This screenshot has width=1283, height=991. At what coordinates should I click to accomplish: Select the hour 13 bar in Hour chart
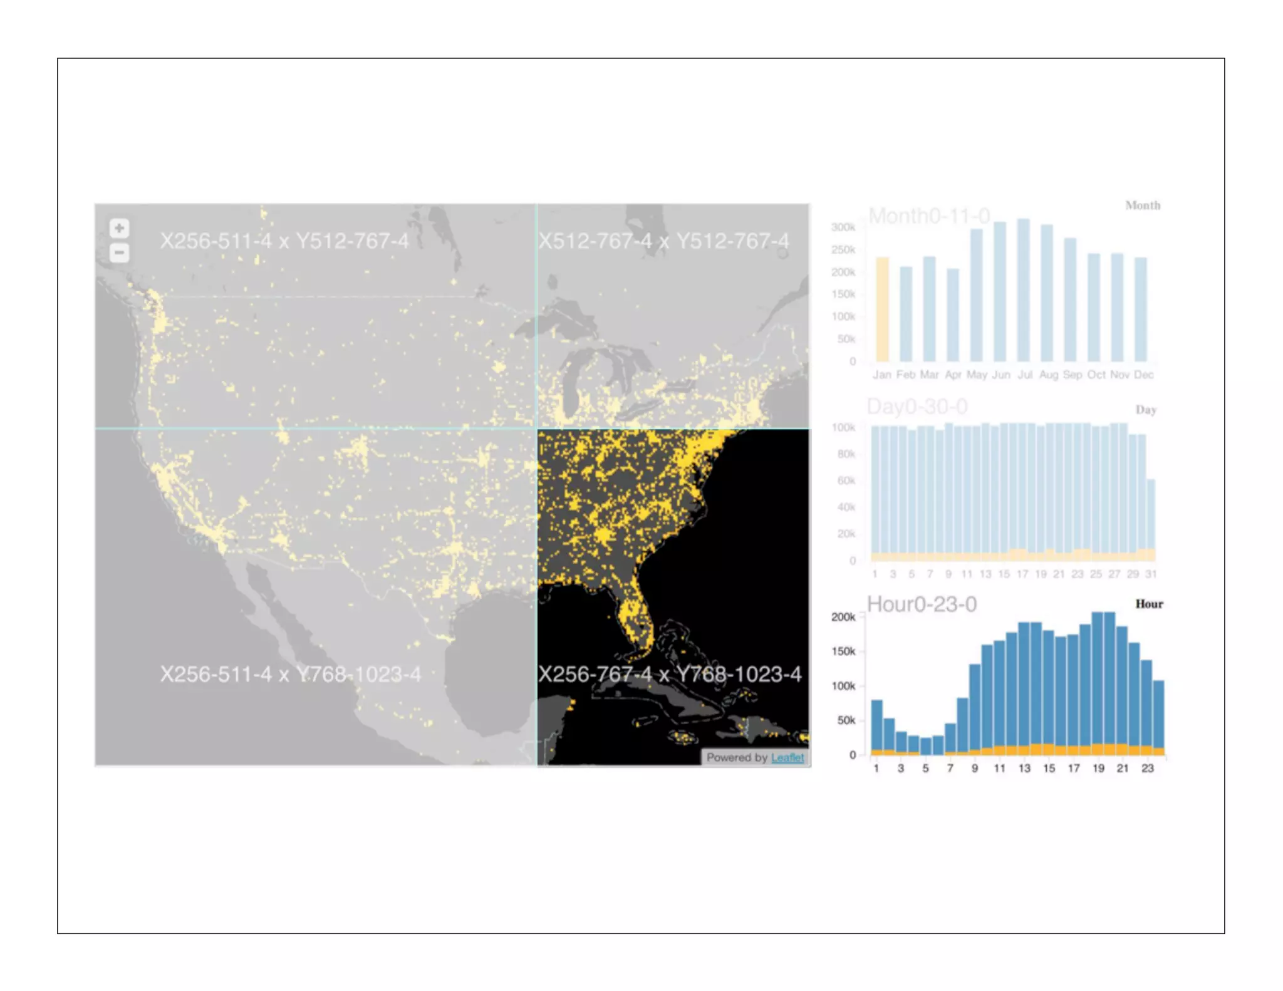1024,688
